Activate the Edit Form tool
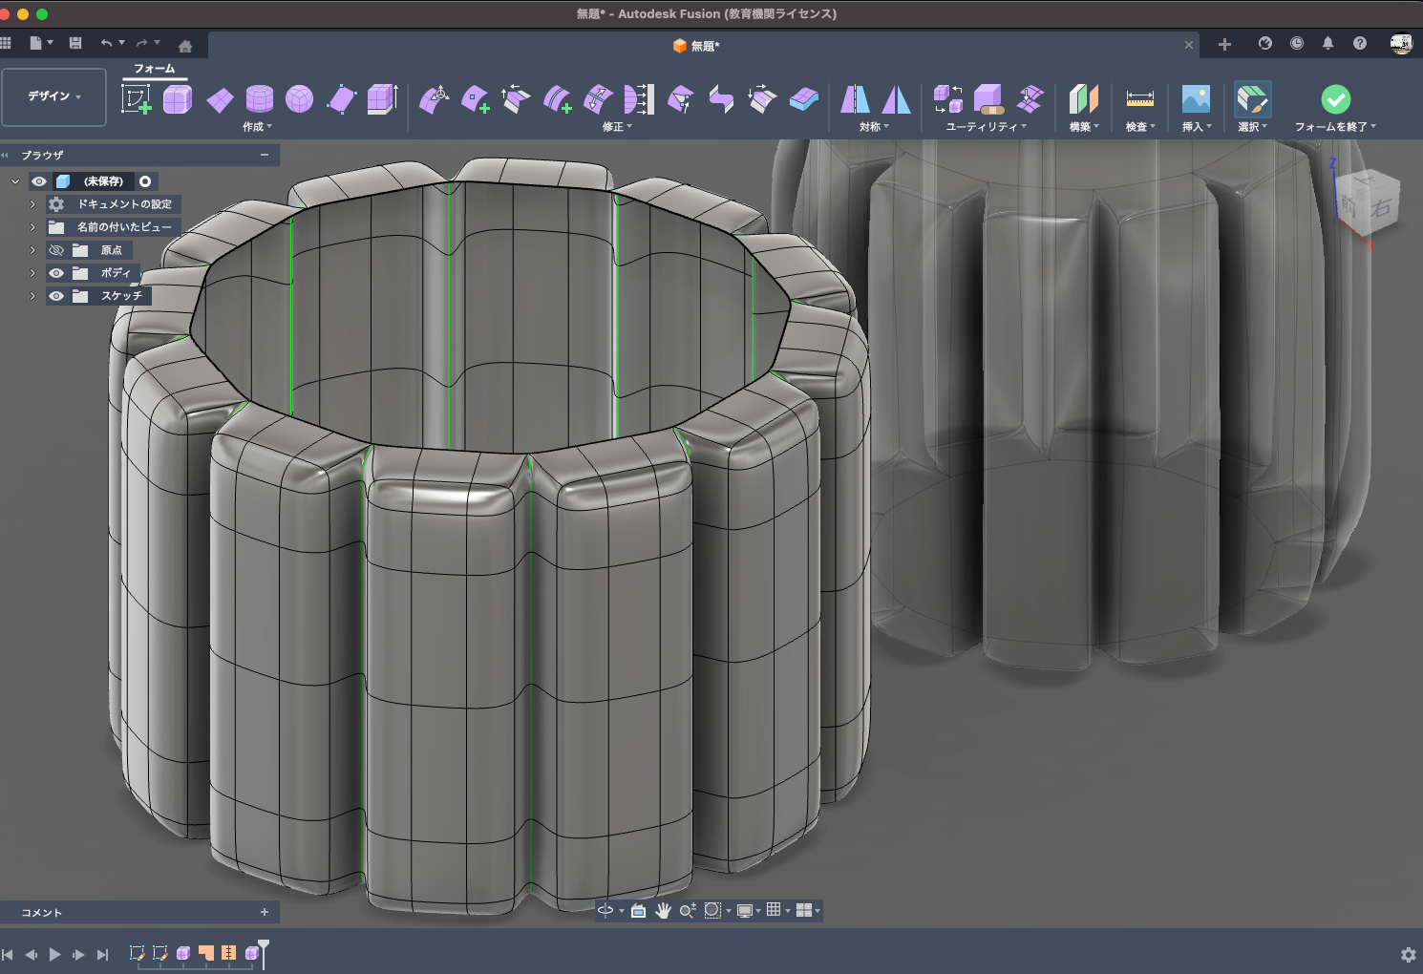Image resolution: width=1423 pixels, height=974 pixels. [x=435, y=99]
